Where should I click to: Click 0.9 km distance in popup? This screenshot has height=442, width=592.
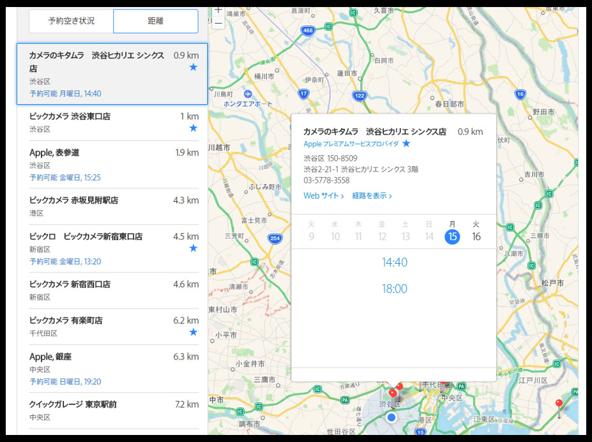tap(471, 132)
